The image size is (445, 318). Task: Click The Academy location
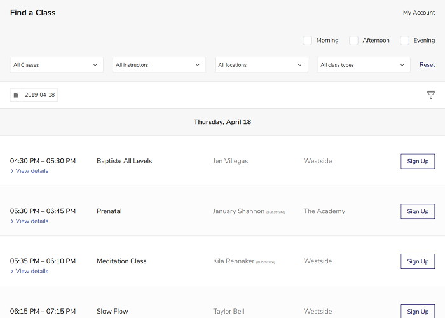pyautogui.click(x=324, y=211)
